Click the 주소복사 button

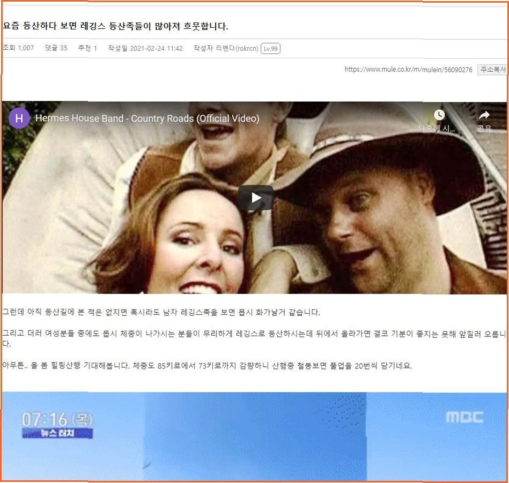[x=493, y=70]
